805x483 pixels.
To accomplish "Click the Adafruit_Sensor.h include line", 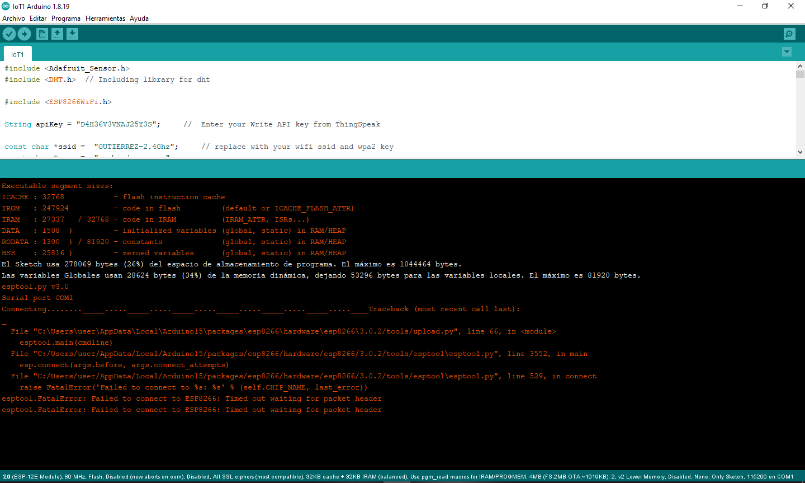I will [67, 68].
